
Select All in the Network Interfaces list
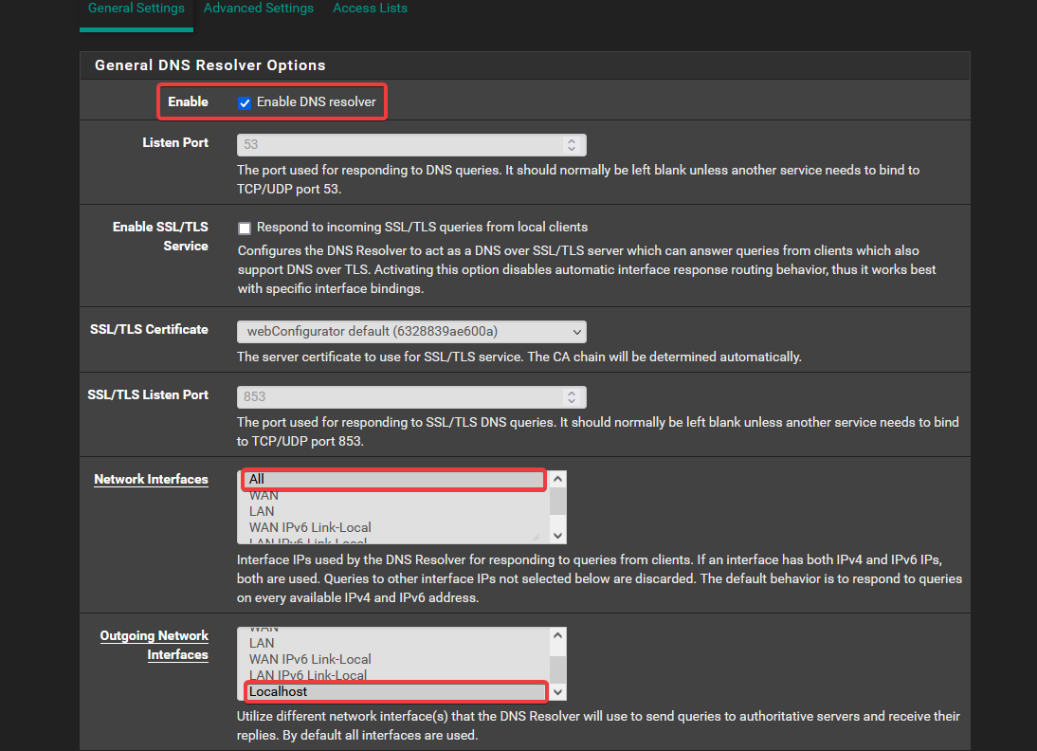(392, 480)
